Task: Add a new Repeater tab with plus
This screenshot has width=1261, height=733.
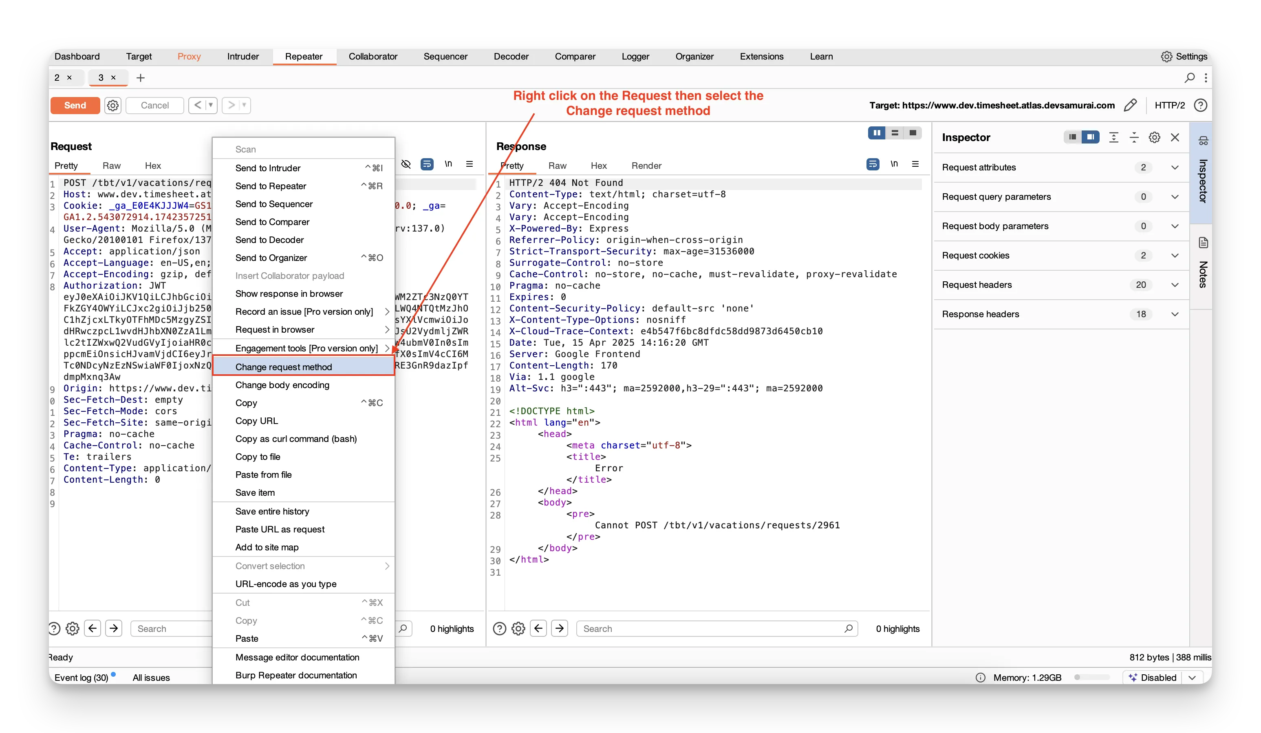Action: point(141,77)
